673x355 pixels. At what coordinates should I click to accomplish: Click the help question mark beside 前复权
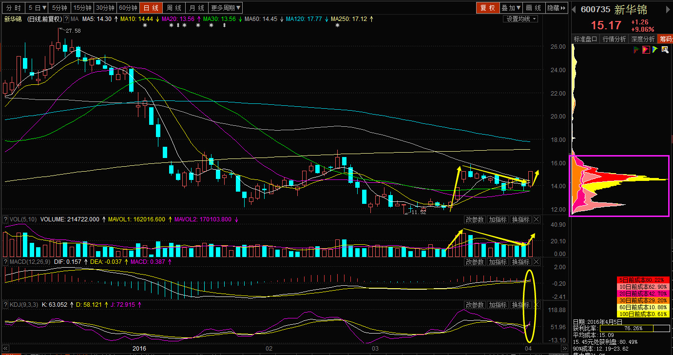(x=66, y=19)
